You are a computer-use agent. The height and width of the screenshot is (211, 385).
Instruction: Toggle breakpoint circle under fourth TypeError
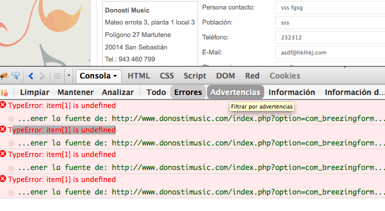tap(11, 193)
